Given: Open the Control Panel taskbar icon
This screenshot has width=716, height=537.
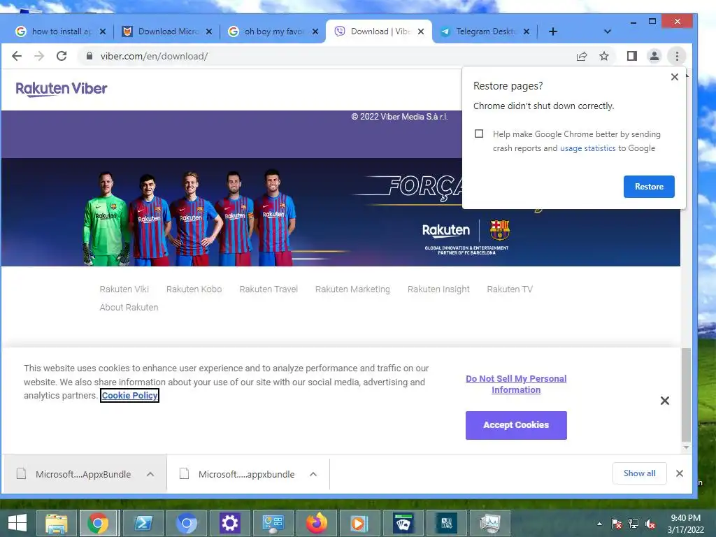Looking at the screenshot, I should (x=273, y=523).
